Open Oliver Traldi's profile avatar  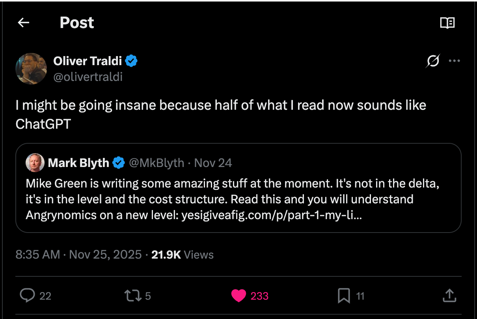(x=31, y=68)
